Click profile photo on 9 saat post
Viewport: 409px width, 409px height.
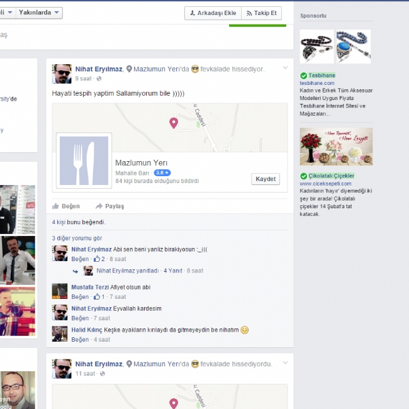click(62, 74)
